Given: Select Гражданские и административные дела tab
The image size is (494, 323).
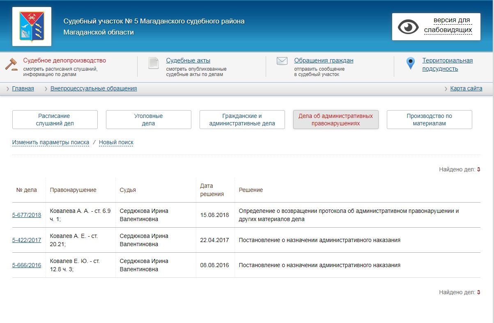Looking at the screenshot, I should (242, 120).
